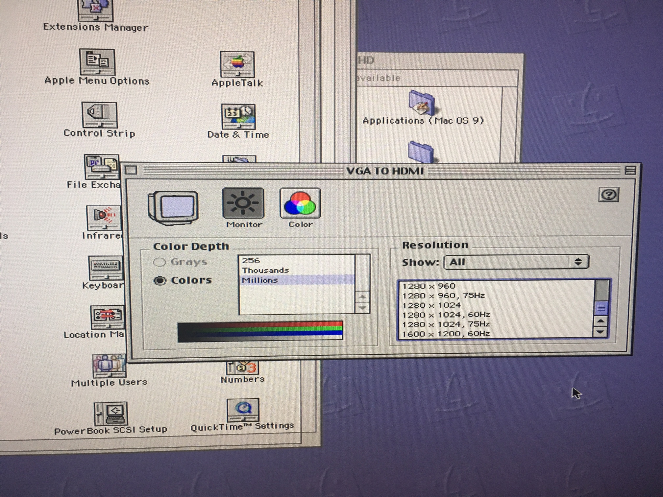Choose Millions in Color Depth list
The width and height of the screenshot is (663, 497).
[x=297, y=280]
